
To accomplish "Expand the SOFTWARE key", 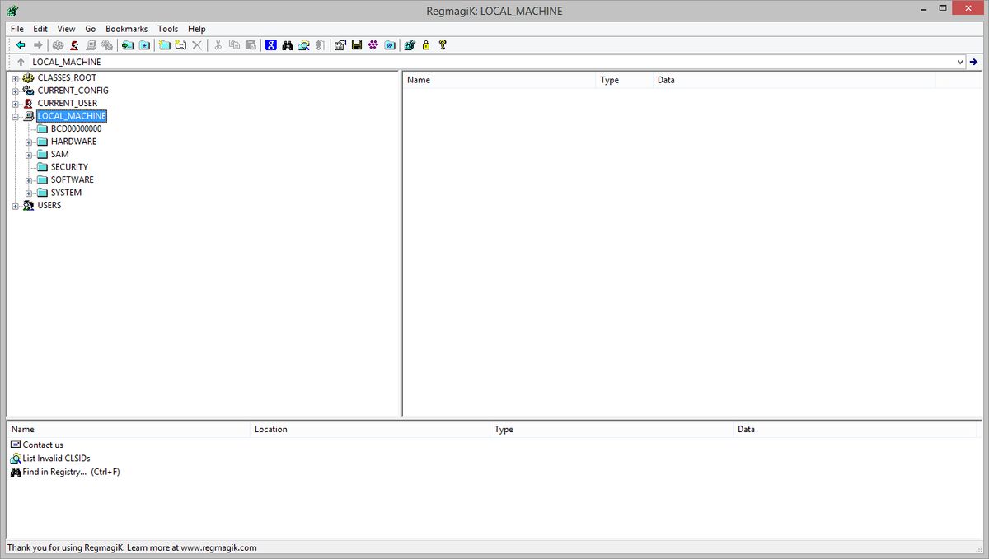I will pyautogui.click(x=29, y=180).
